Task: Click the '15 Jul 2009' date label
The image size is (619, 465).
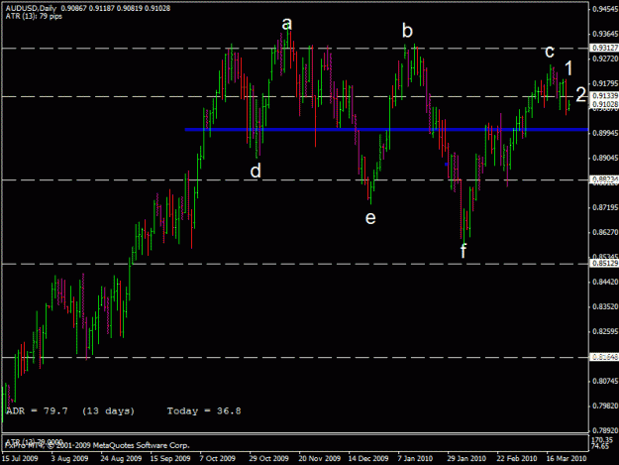Action: [20, 459]
